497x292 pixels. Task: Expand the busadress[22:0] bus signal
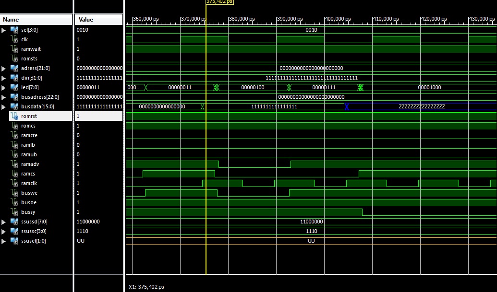point(3,97)
